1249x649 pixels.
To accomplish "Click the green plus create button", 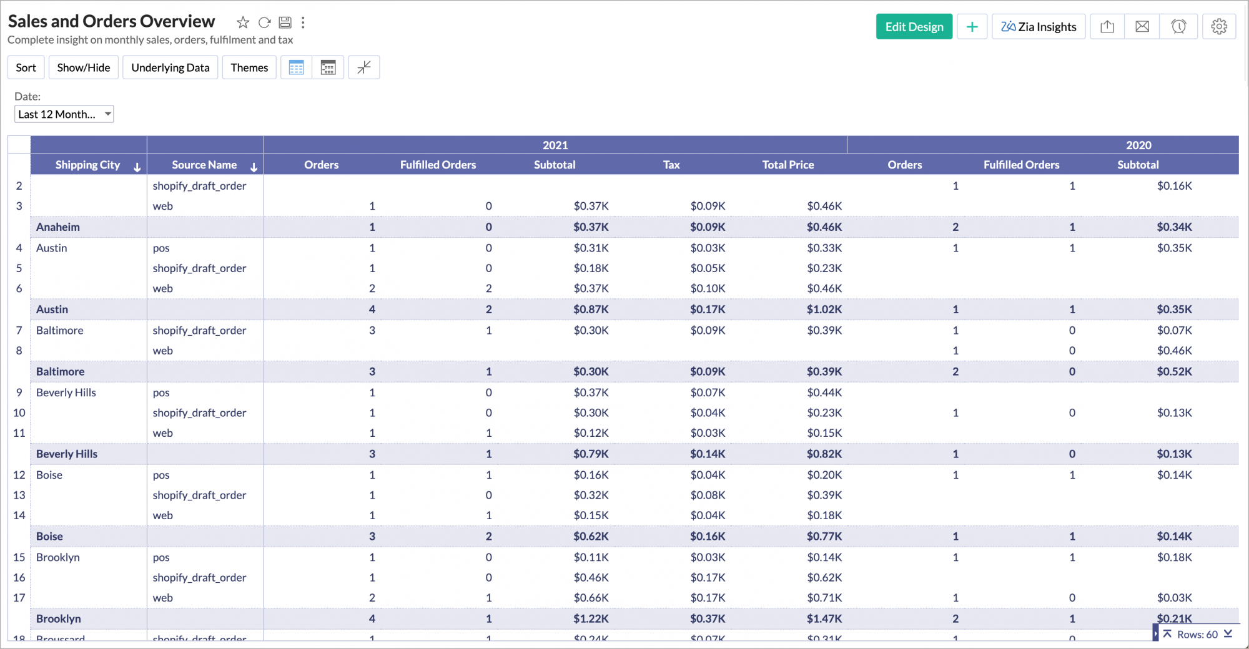I will pyautogui.click(x=972, y=27).
